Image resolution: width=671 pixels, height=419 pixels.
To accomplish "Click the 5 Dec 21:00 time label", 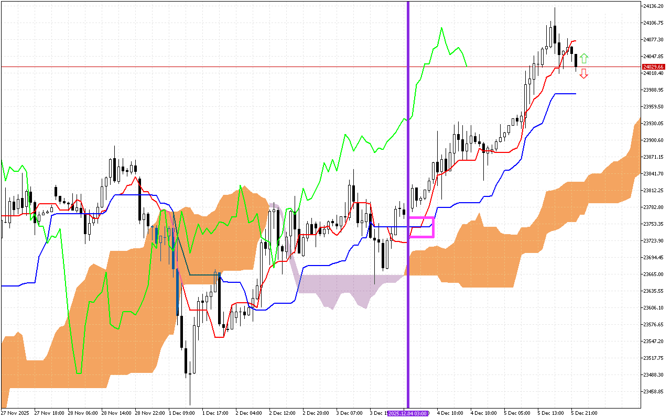I will pos(585,413).
